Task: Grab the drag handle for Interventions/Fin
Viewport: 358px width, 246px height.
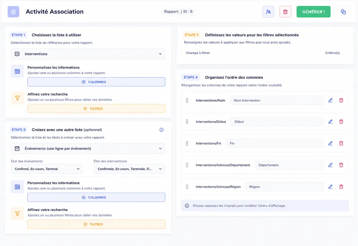Action: click(187, 143)
